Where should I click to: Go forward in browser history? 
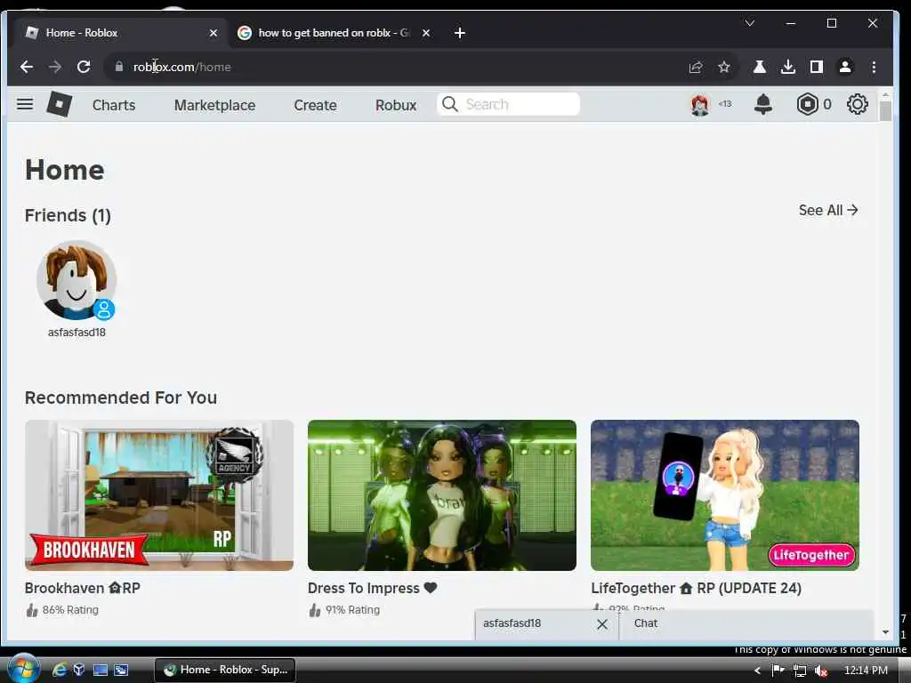55,67
